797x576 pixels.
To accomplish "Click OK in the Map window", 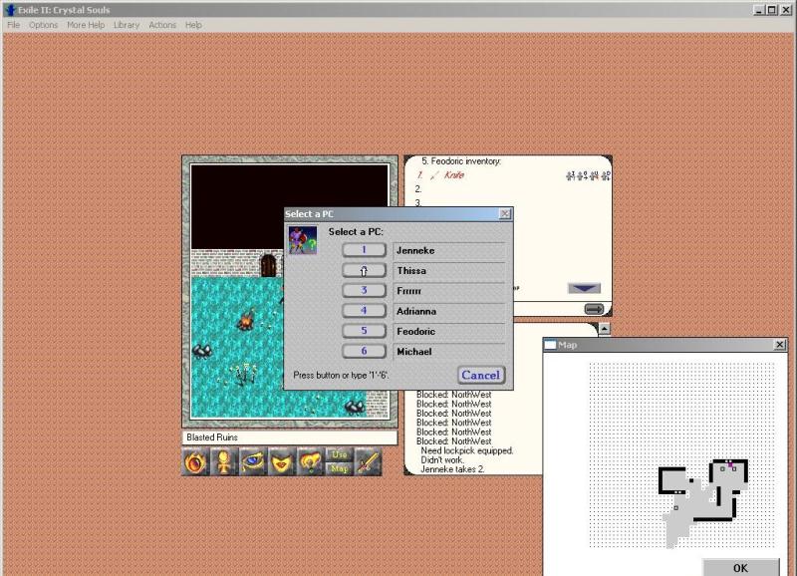I will point(740,567).
